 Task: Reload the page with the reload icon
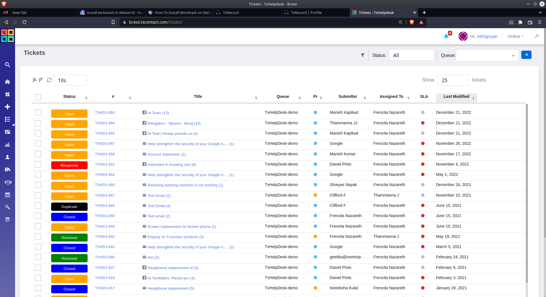point(24,22)
